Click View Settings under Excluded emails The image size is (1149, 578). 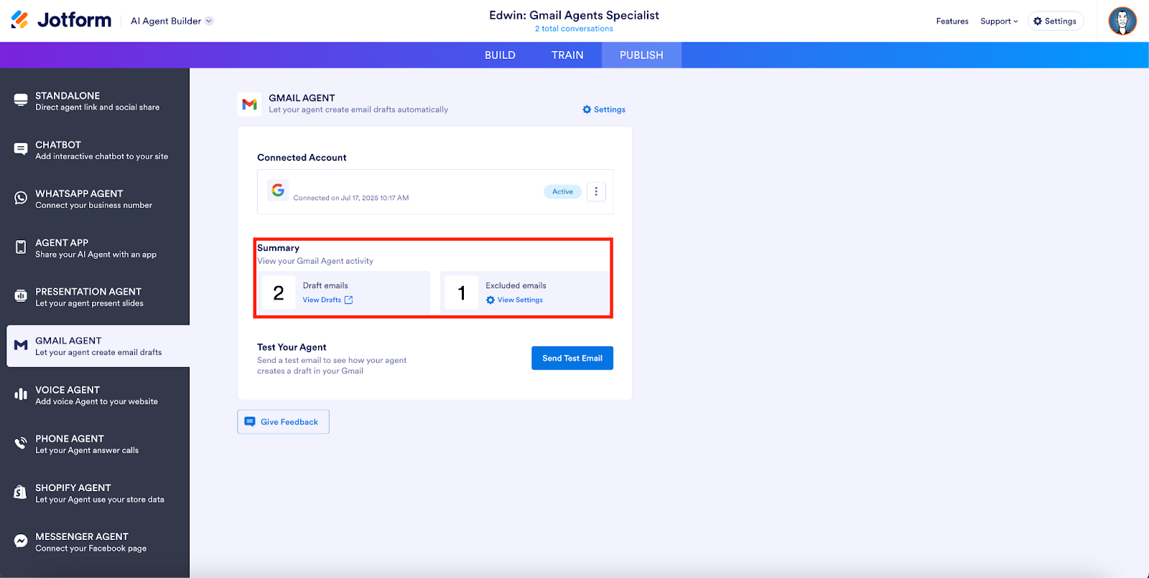point(519,300)
